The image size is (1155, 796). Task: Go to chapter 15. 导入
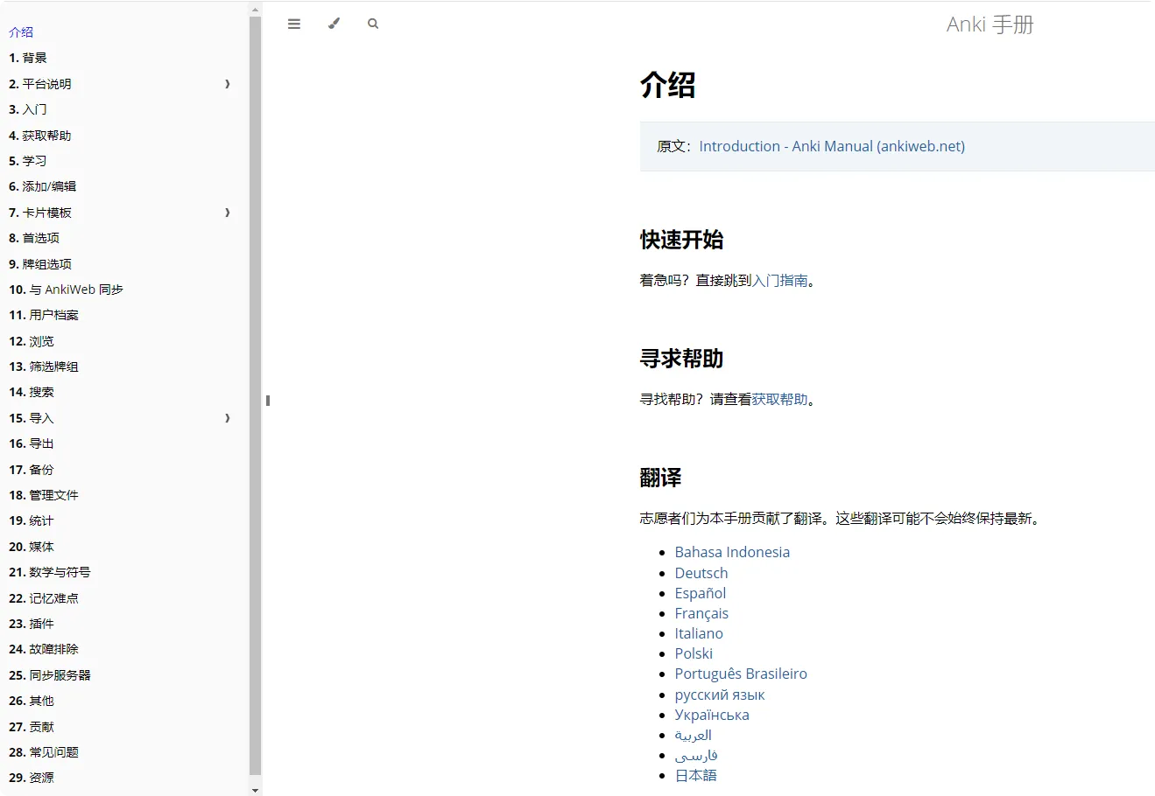point(32,418)
